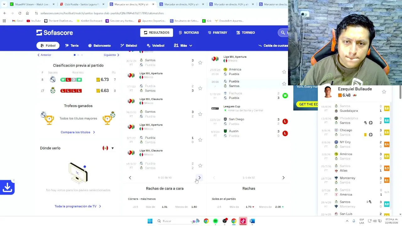Reload the page with the refresh icon
Screen dimensions: 402x226
click(20, 13)
